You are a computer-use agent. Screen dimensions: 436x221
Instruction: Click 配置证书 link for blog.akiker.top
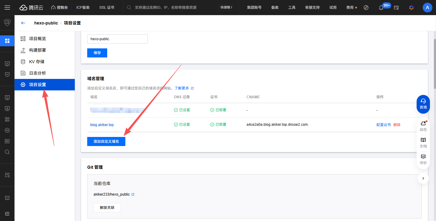click(383, 125)
